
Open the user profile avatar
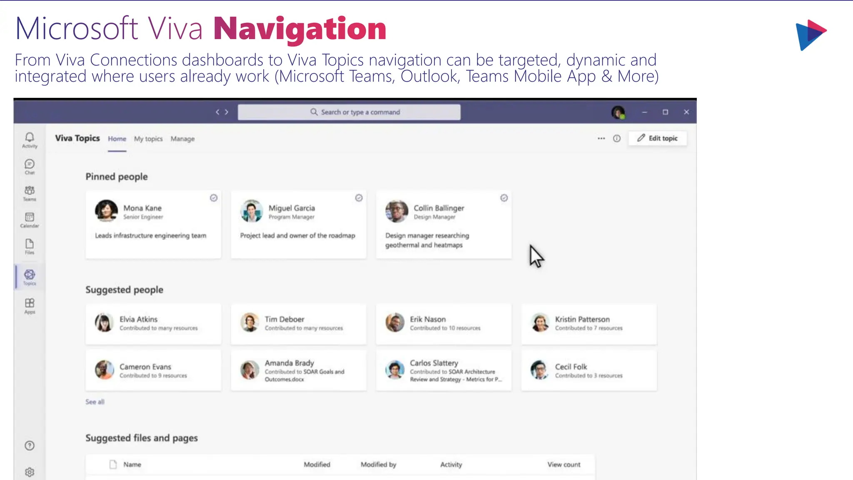coord(618,112)
